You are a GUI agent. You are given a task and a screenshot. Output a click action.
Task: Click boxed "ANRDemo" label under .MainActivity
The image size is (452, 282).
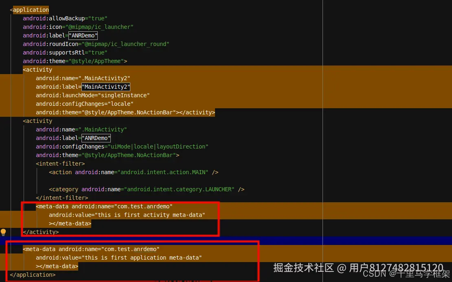point(96,138)
